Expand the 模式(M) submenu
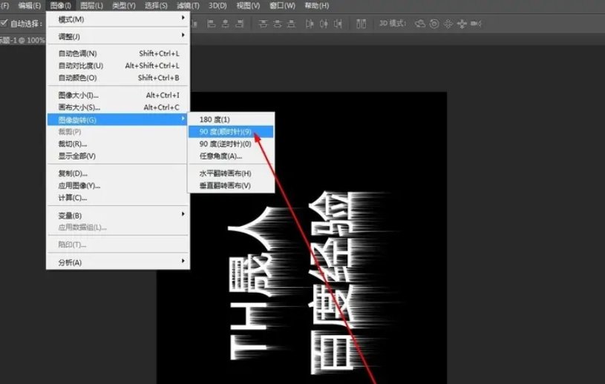The height and width of the screenshot is (384, 605). (118, 19)
